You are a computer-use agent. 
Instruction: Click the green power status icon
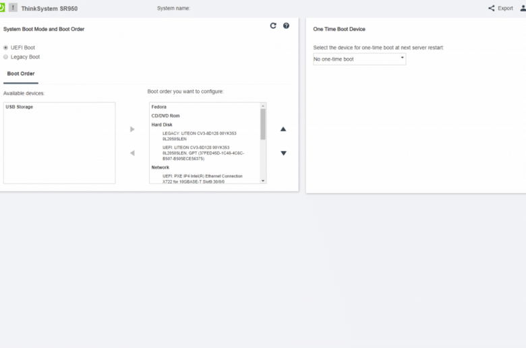point(2,7)
